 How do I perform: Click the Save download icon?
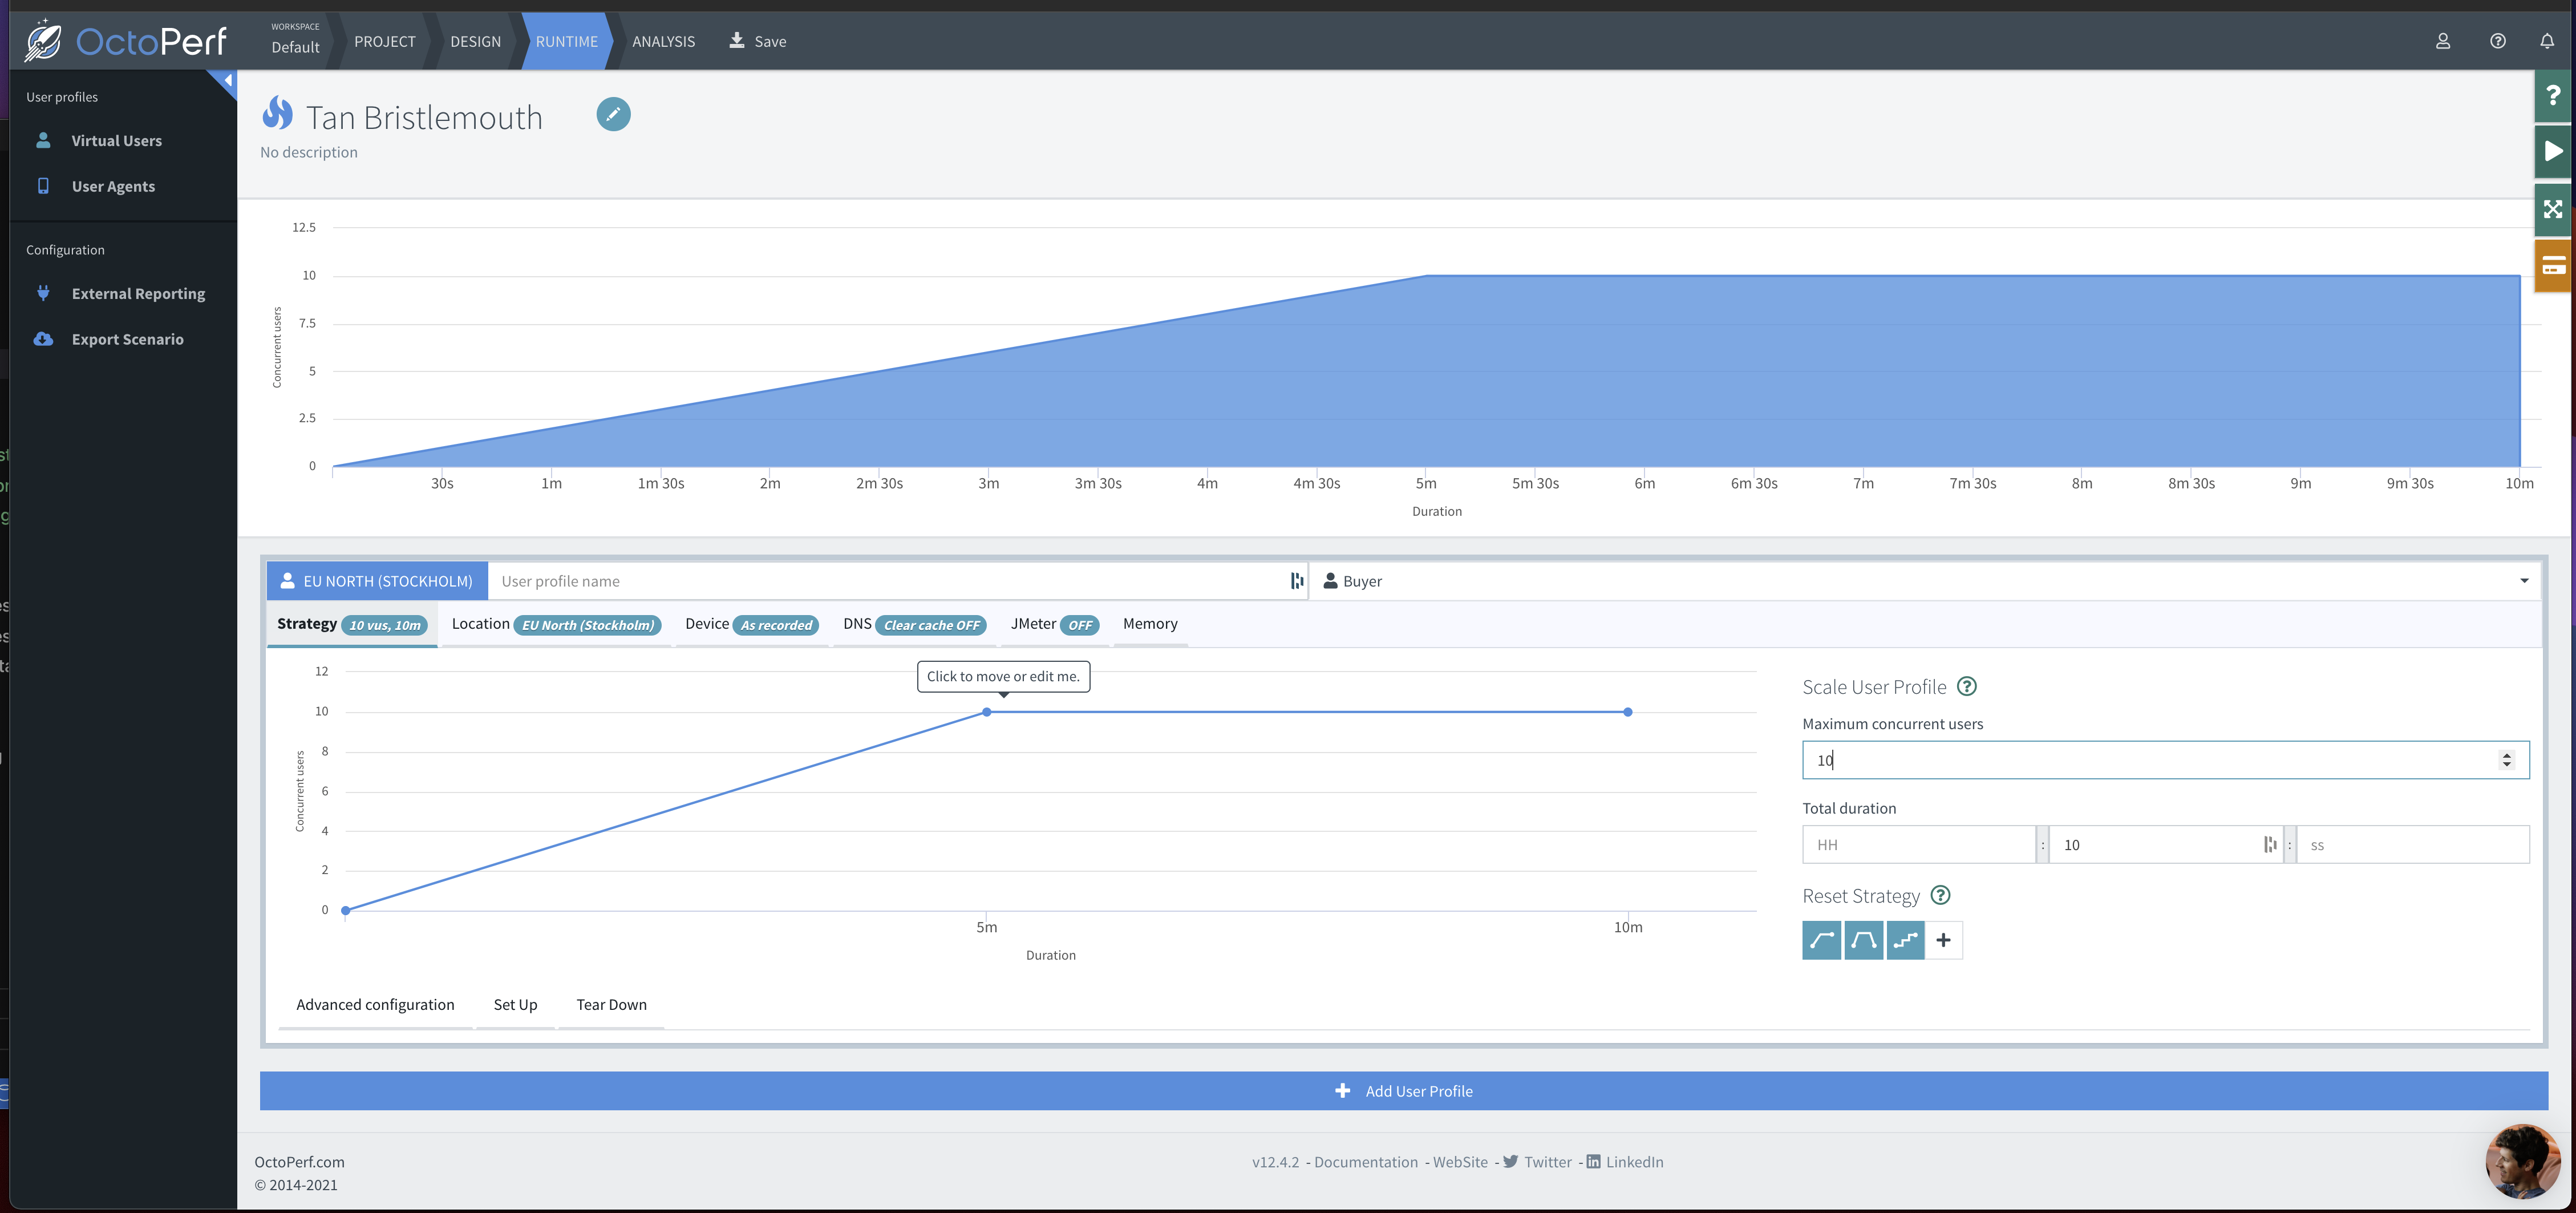[737, 40]
